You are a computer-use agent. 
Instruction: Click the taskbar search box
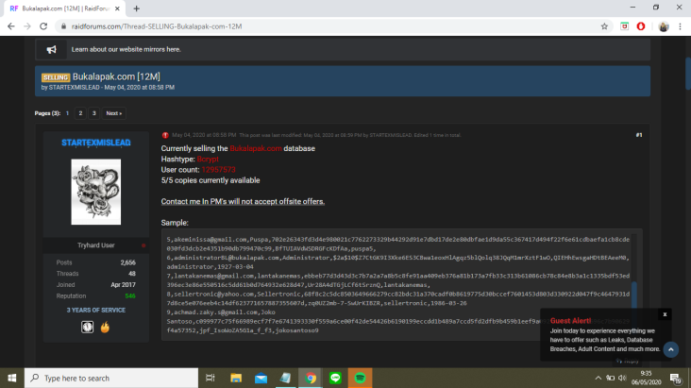(111, 378)
